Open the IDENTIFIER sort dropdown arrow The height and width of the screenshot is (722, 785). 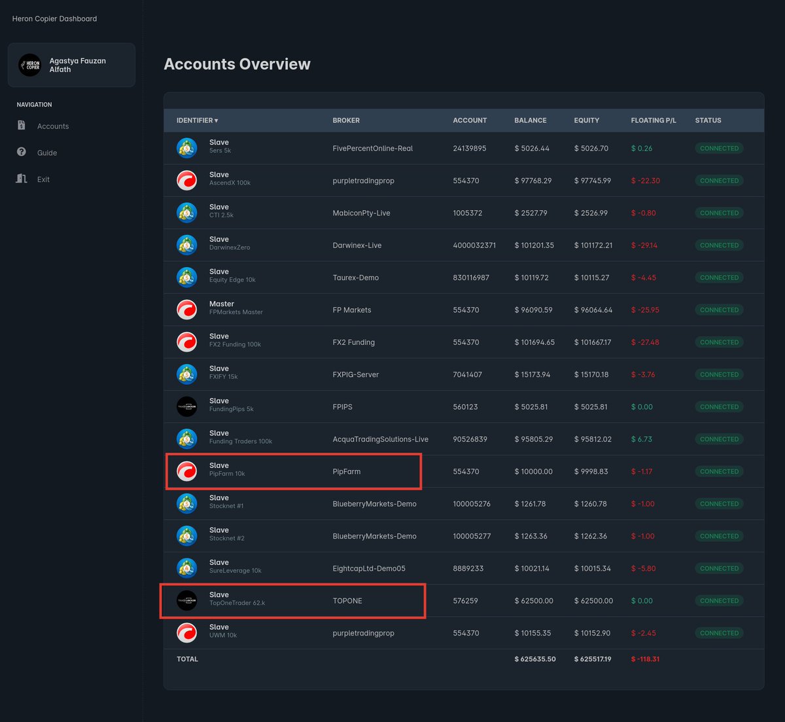click(x=217, y=120)
